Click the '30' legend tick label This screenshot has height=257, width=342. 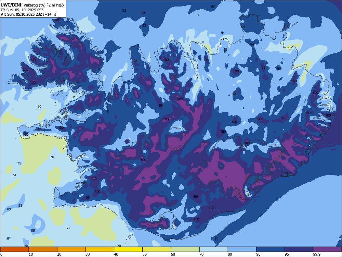pos(88,254)
